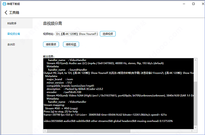The width and height of the screenshot is (205, 135).
Task: Maximize the downloader window
Action: (193, 4)
